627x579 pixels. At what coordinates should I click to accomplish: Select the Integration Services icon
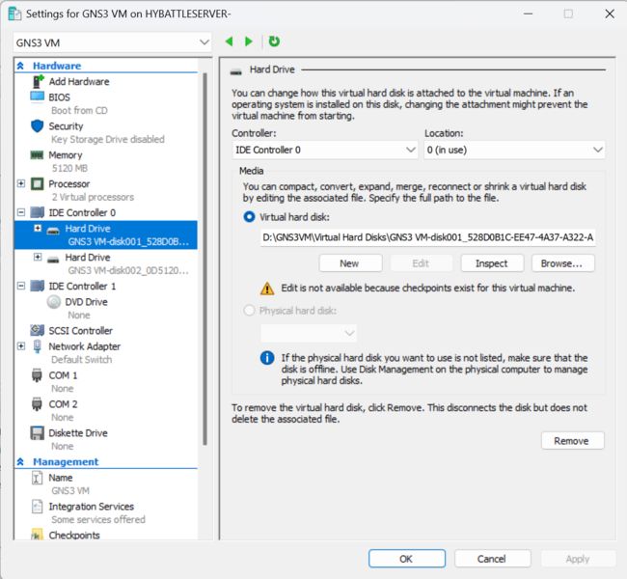(37, 507)
